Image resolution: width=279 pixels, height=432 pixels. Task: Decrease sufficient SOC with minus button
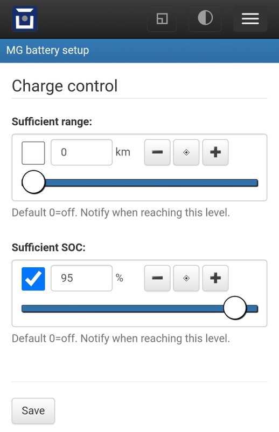[x=157, y=278]
